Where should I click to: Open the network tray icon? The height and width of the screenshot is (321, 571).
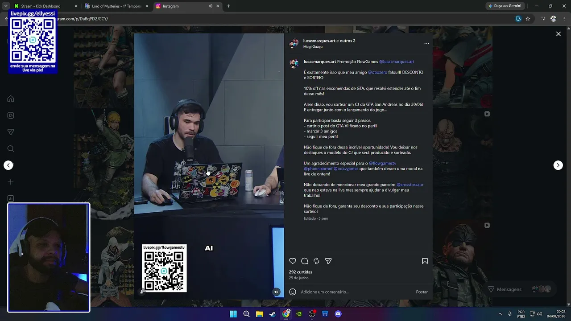(x=533, y=314)
